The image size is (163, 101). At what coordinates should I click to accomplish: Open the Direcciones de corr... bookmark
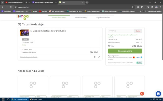[75, 11]
